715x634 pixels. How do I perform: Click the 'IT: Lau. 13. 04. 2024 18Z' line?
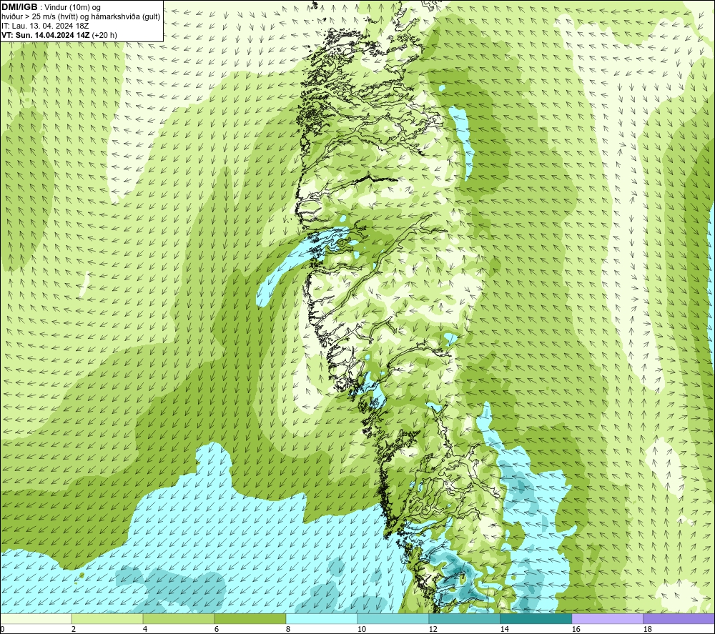(45, 26)
